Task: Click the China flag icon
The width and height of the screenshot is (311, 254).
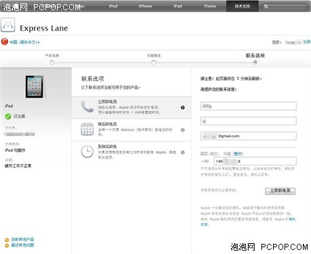Action: pyautogui.click(x=5, y=41)
